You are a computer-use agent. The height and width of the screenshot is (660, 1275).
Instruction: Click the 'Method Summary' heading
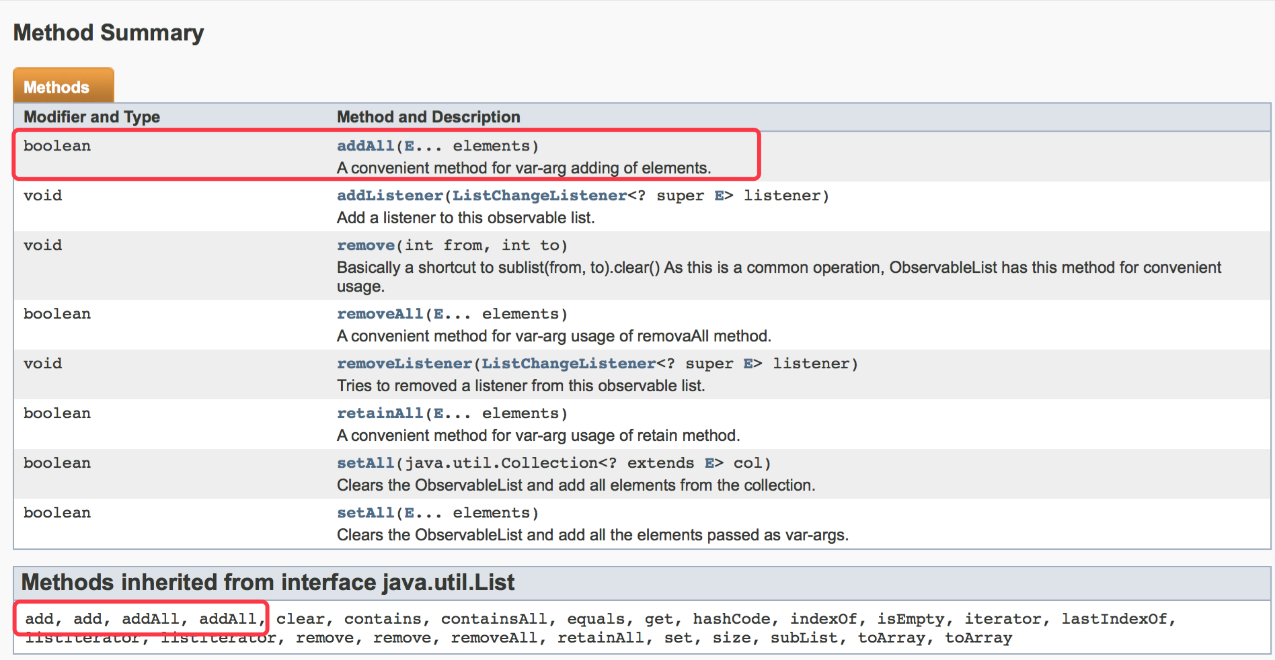(108, 33)
